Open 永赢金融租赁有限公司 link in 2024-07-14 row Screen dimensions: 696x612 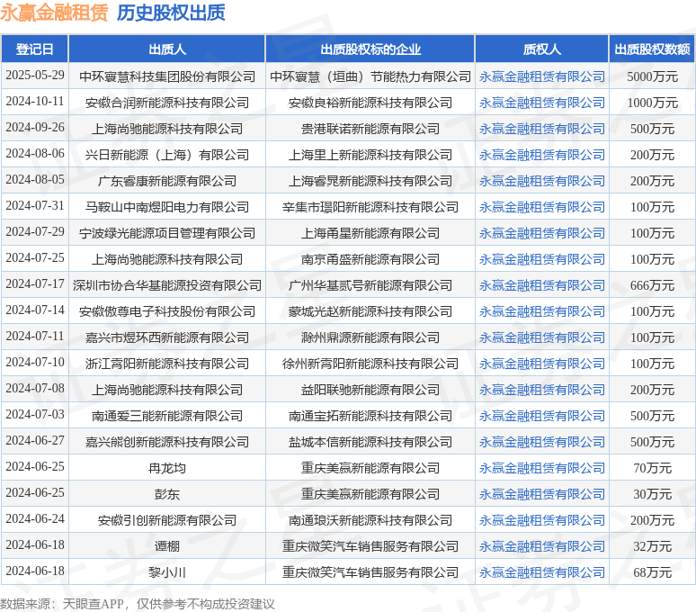[x=541, y=311]
